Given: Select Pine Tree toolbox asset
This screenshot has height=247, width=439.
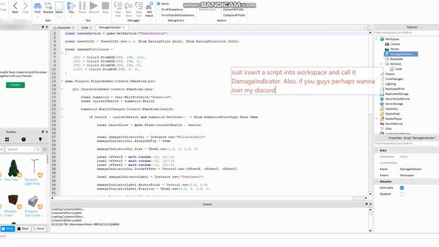Looking at the screenshot, I should point(12,170).
